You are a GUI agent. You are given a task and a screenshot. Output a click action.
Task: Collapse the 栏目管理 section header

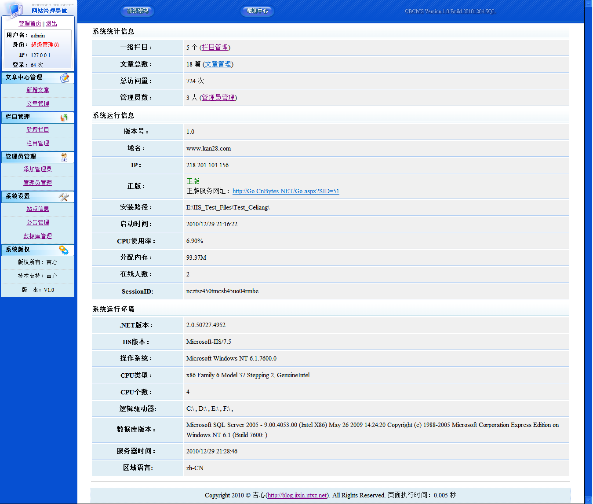pyautogui.click(x=18, y=117)
